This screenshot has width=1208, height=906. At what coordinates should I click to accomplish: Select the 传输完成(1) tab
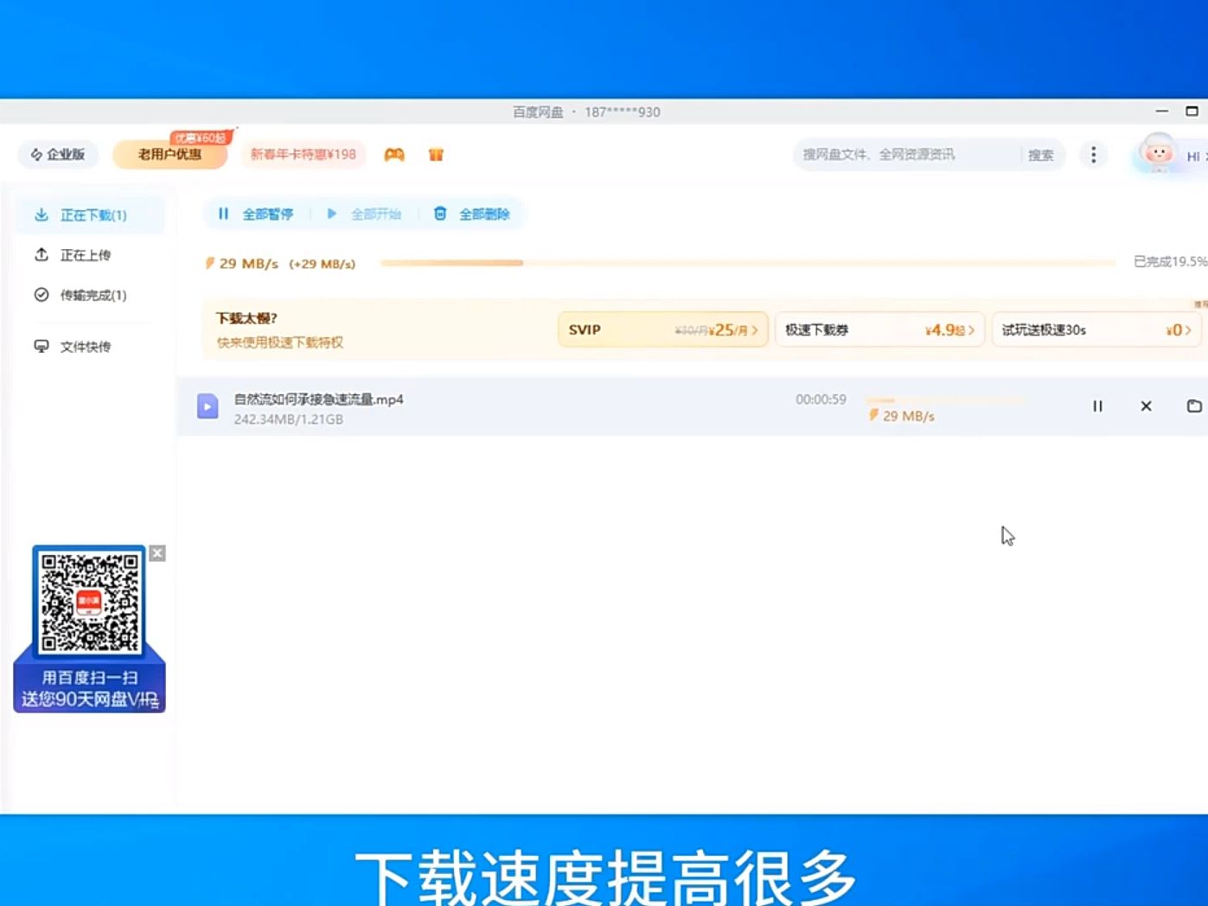point(91,296)
